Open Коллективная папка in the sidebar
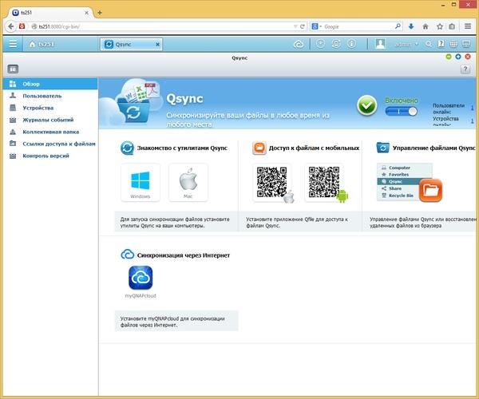This screenshot has height=399, width=479. [x=50, y=132]
